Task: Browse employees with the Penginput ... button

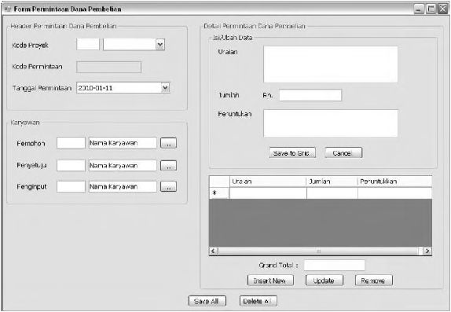Action: point(169,186)
